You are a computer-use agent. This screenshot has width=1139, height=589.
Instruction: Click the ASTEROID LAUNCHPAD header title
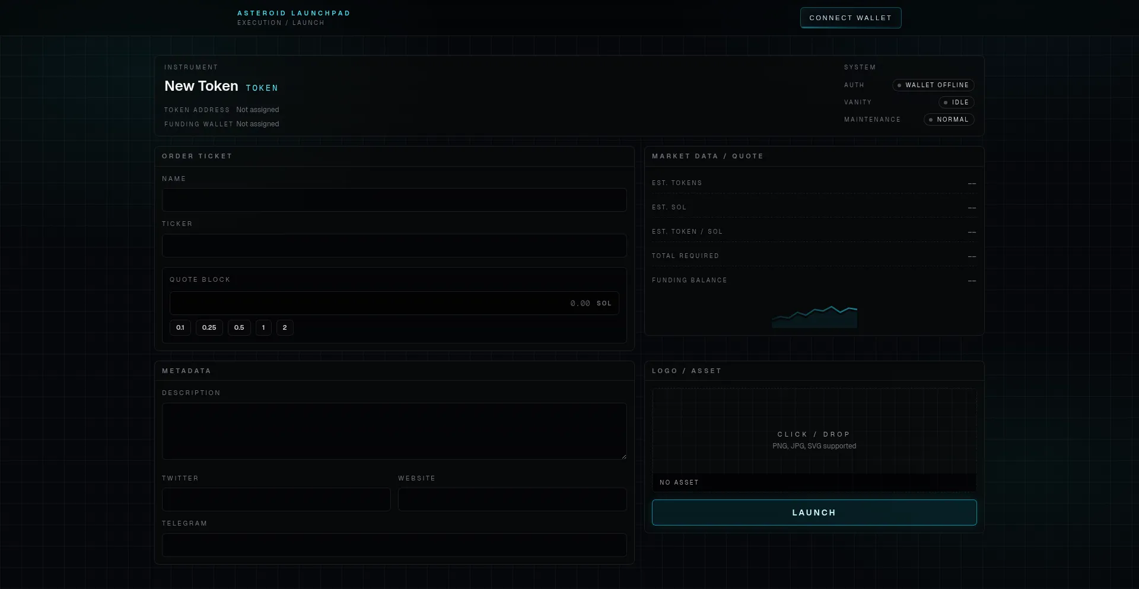294,12
